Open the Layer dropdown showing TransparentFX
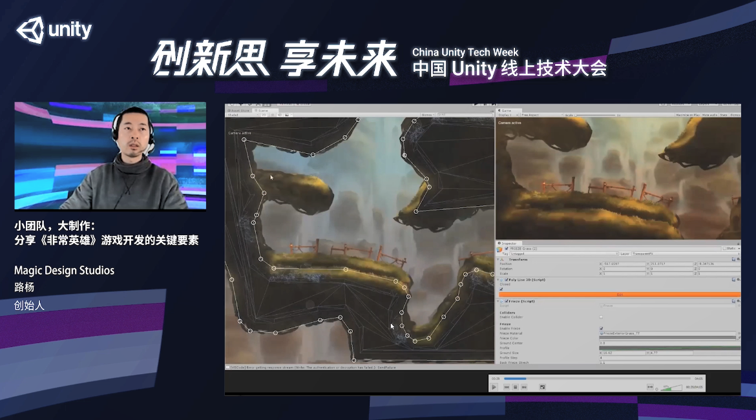 (686, 254)
